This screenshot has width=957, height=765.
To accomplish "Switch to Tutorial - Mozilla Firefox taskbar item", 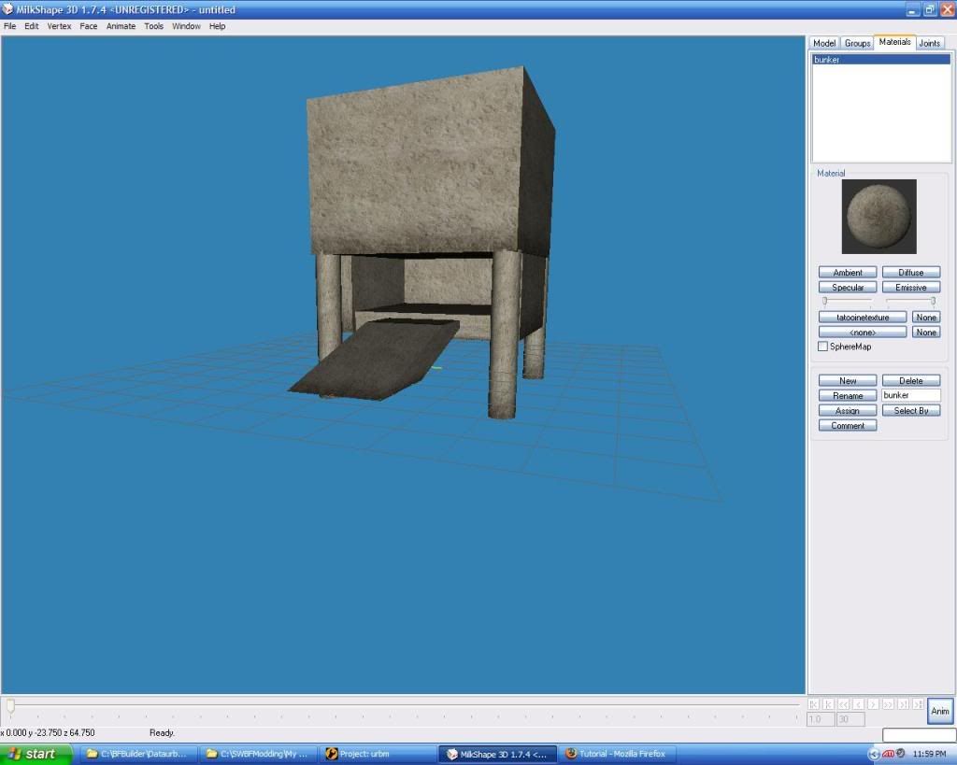I will tap(617, 754).
